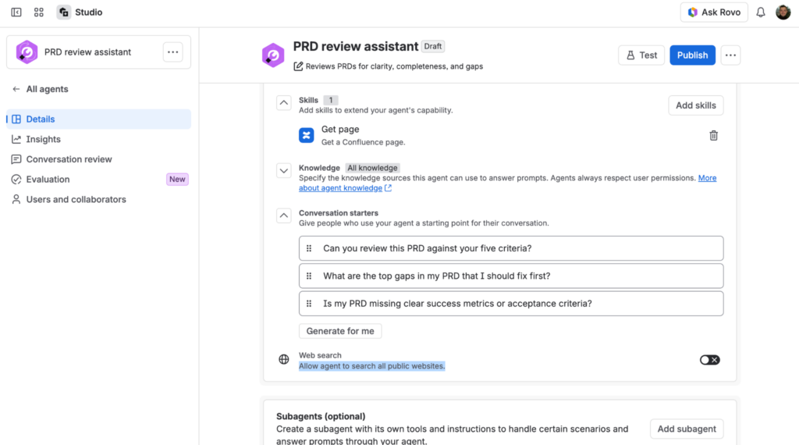Open the sidebar agent more options menu

[172, 52]
